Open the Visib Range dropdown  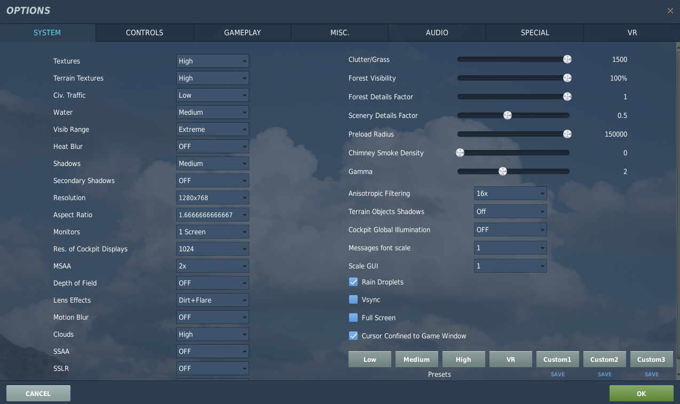coord(212,129)
